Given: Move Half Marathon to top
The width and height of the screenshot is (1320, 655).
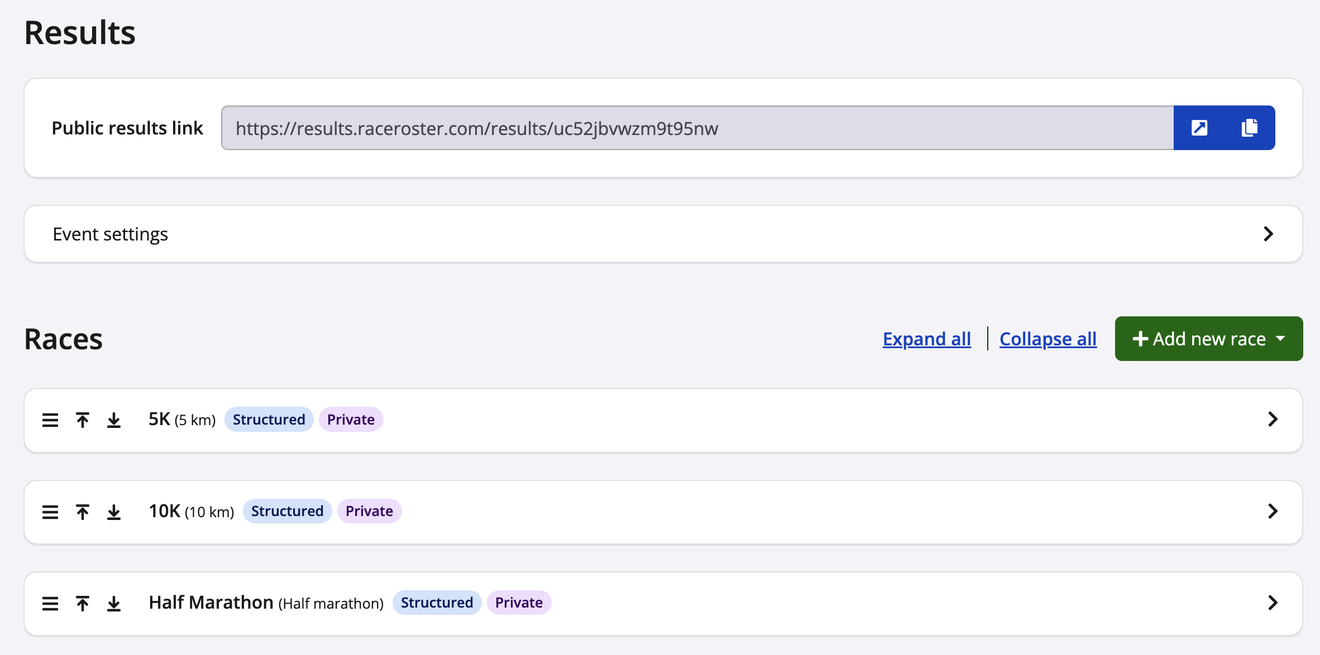Looking at the screenshot, I should [83, 603].
